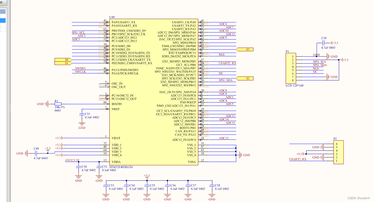
Task: Select the S0 port symbol
Action: tap(63, 60)
